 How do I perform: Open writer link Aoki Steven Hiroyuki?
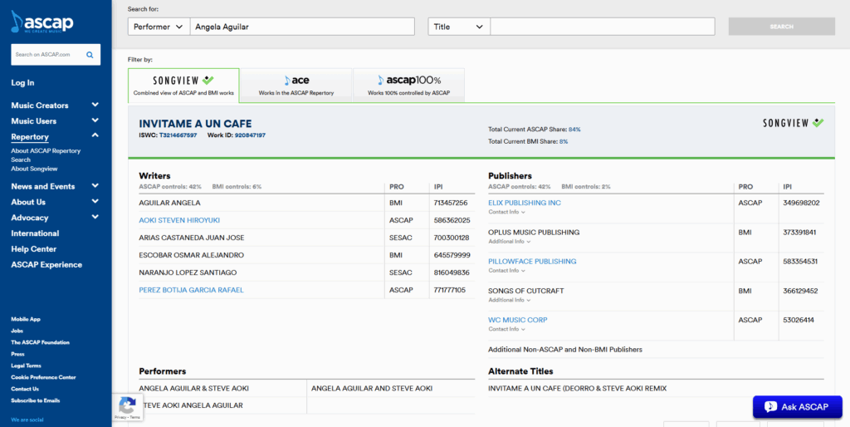coord(179,220)
